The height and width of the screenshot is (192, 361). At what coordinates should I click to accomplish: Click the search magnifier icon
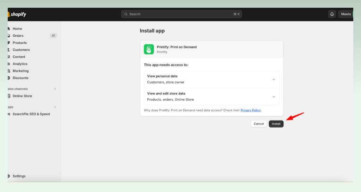click(x=126, y=14)
